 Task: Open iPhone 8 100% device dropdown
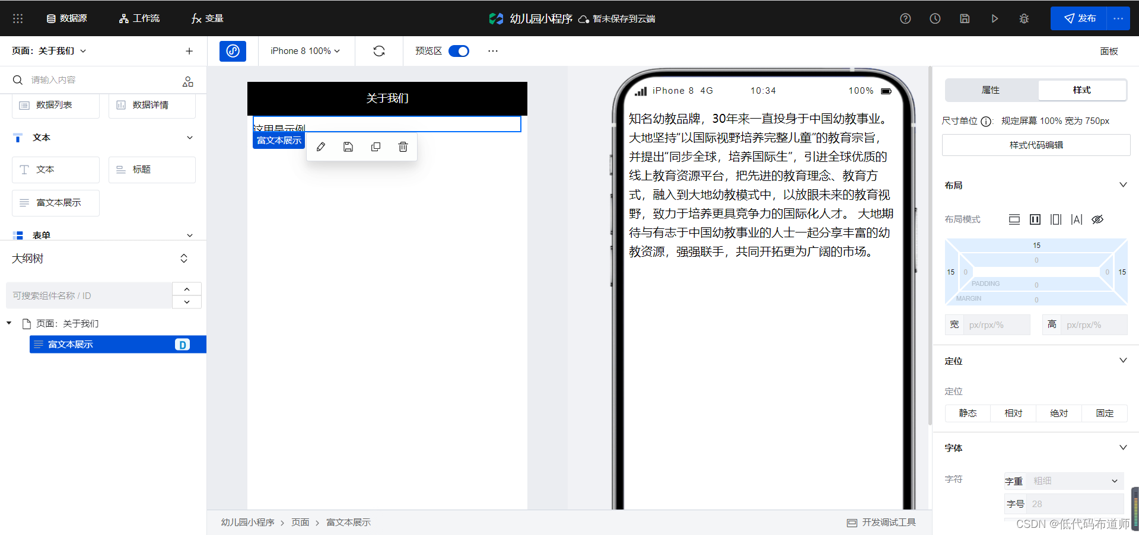point(306,51)
